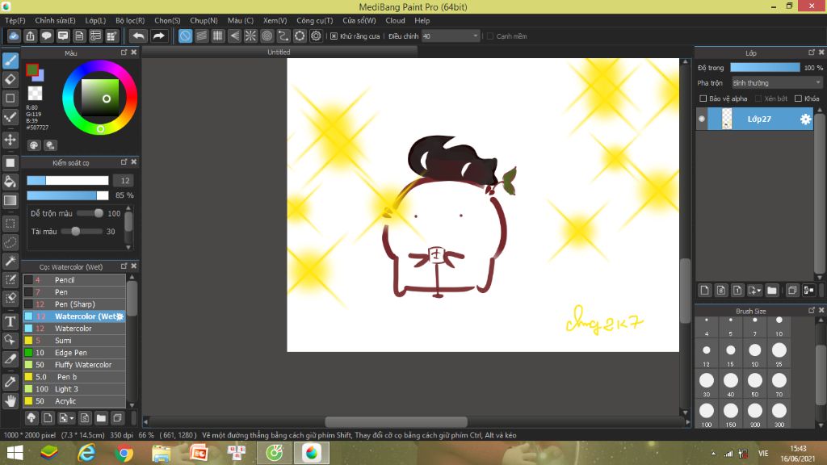Select the Gradient tool

click(x=10, y=200)
